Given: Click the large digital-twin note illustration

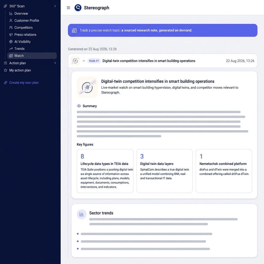Looking at the screenshot, I should pos(87,87).
